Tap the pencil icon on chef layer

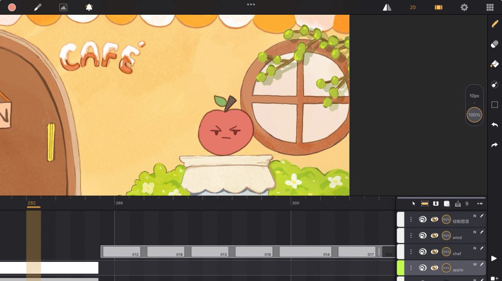point(482,248)
